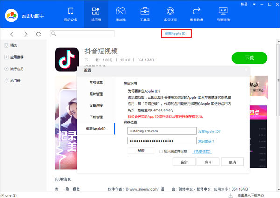Open 热门榜 in the sidebar
This screenshot has height=198, width=280.
[x=12, y=81]
